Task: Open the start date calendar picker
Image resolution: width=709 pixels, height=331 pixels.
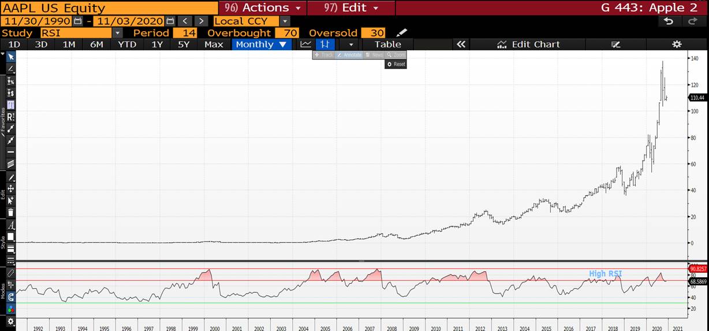Action: [77, 21]
